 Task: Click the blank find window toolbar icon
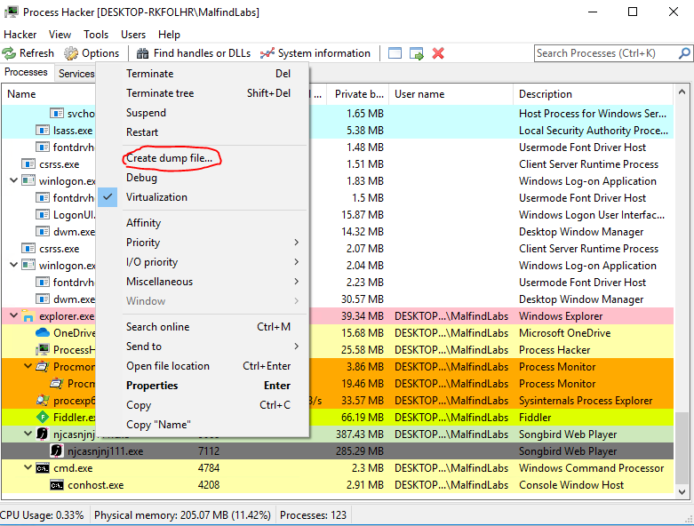pyautogui.click(x=395, y=53)
